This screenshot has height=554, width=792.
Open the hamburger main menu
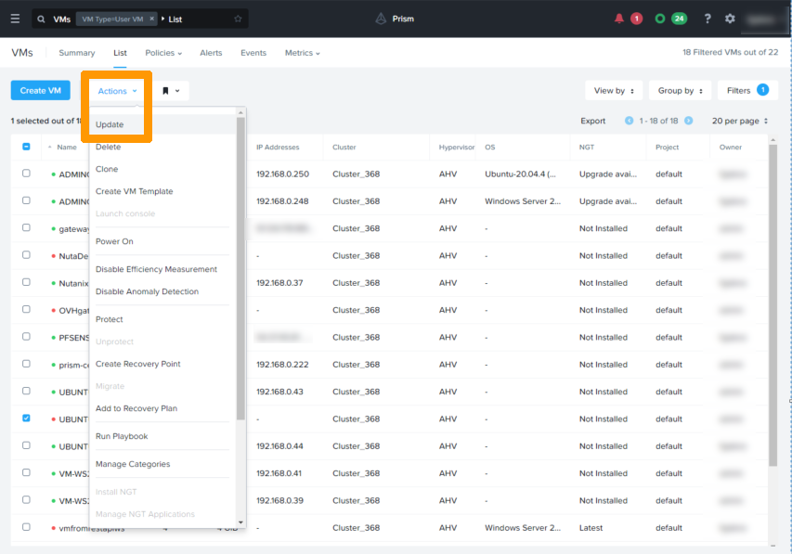(x=14, y=19)
